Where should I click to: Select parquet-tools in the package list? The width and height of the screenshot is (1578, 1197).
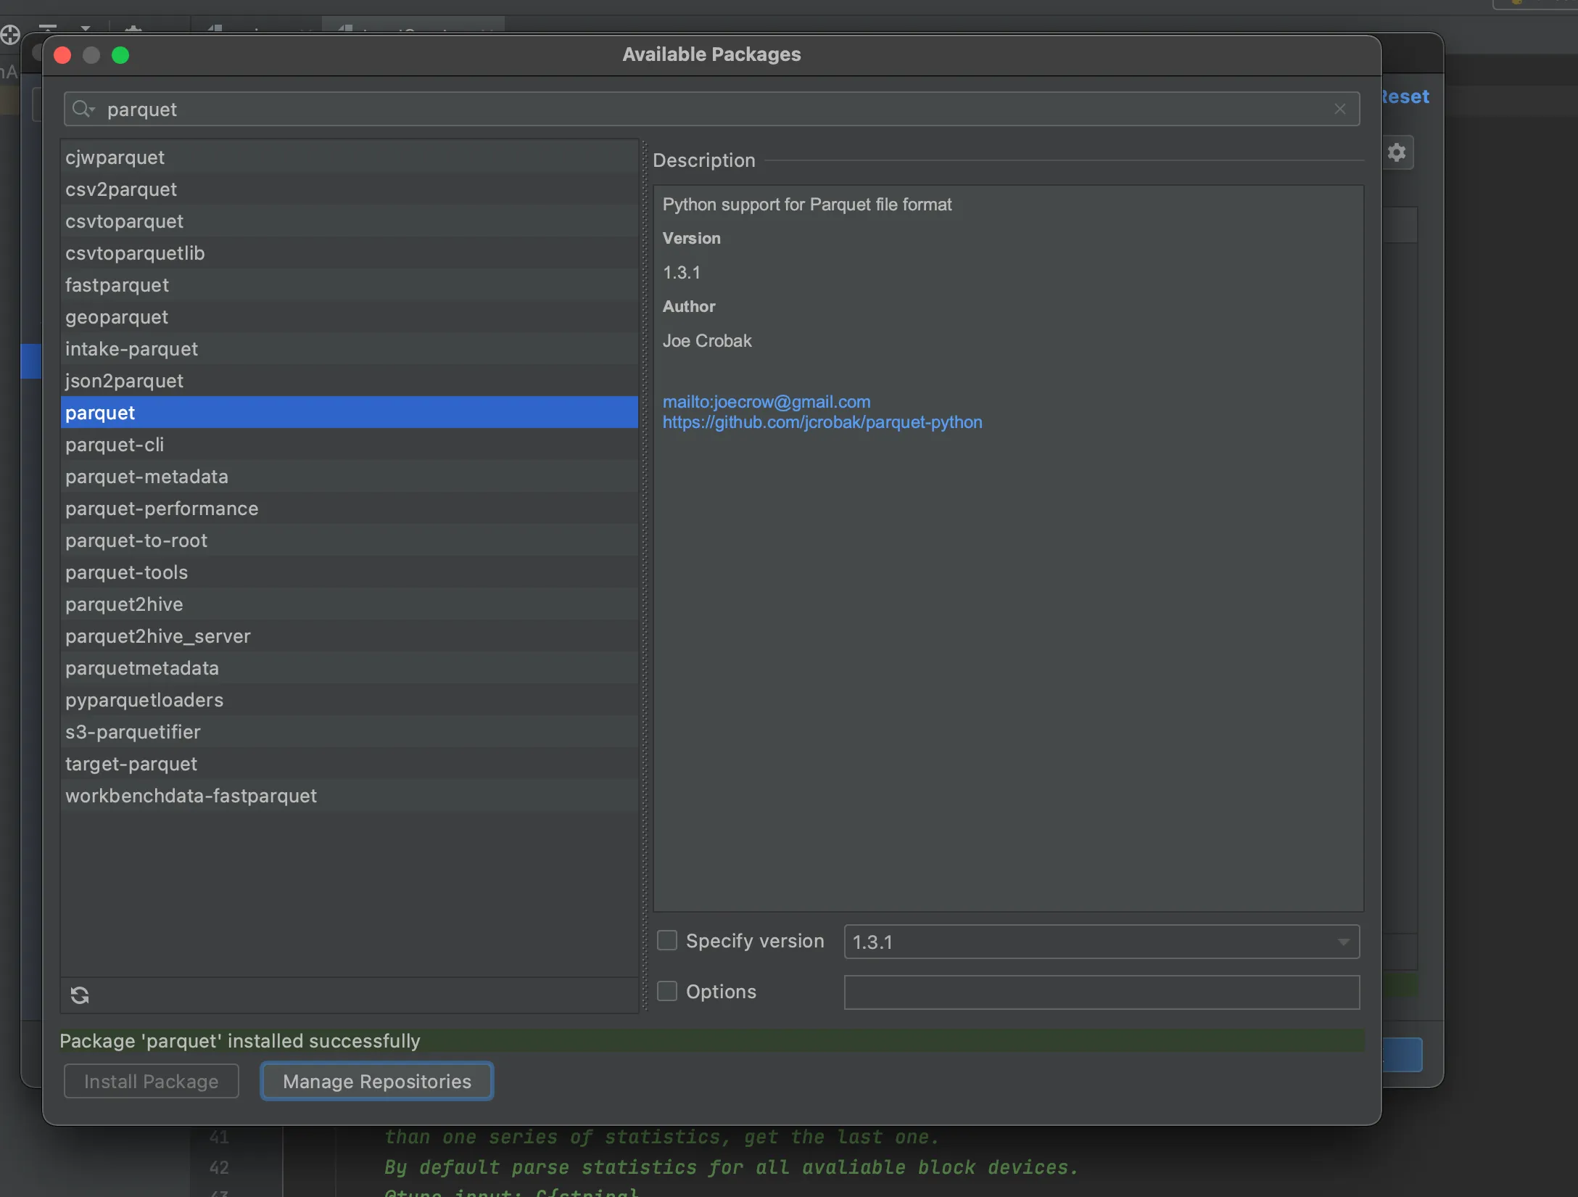(126, 572)
